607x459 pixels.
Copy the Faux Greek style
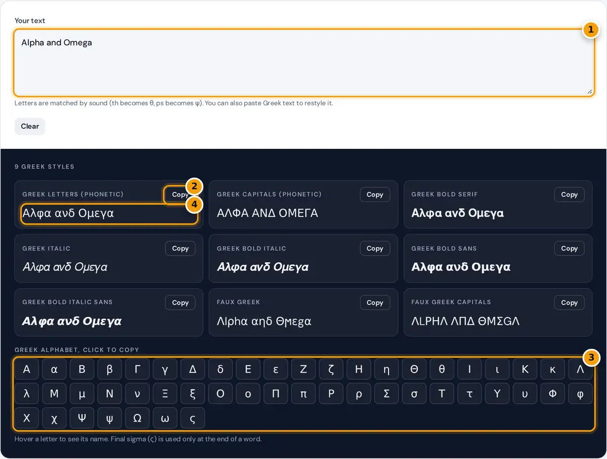[x=375, y=302]
